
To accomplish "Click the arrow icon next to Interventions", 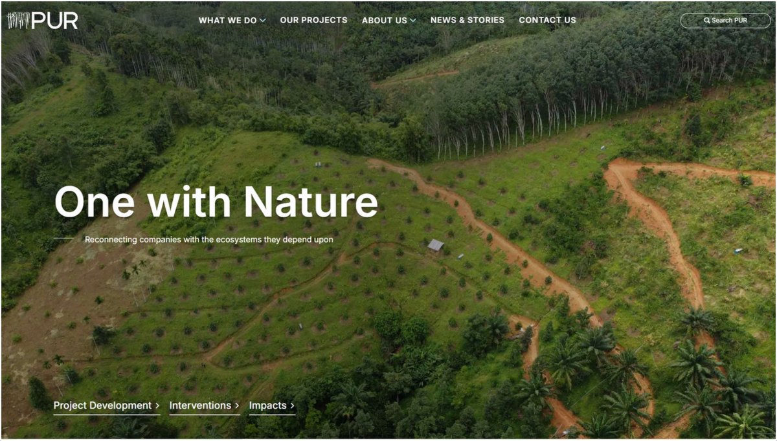I will click(237, 406).
